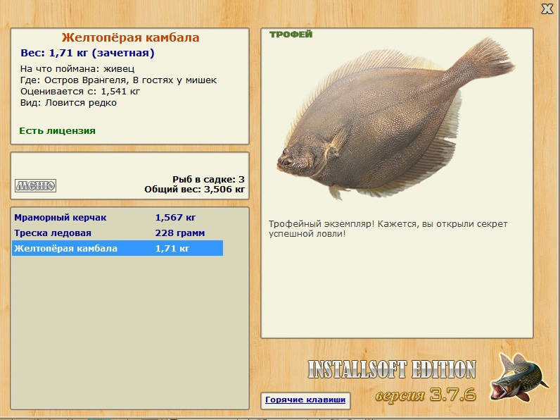Click the Есть лицензия label
This screenshot has height=420, width=560.
coord(58,131)
